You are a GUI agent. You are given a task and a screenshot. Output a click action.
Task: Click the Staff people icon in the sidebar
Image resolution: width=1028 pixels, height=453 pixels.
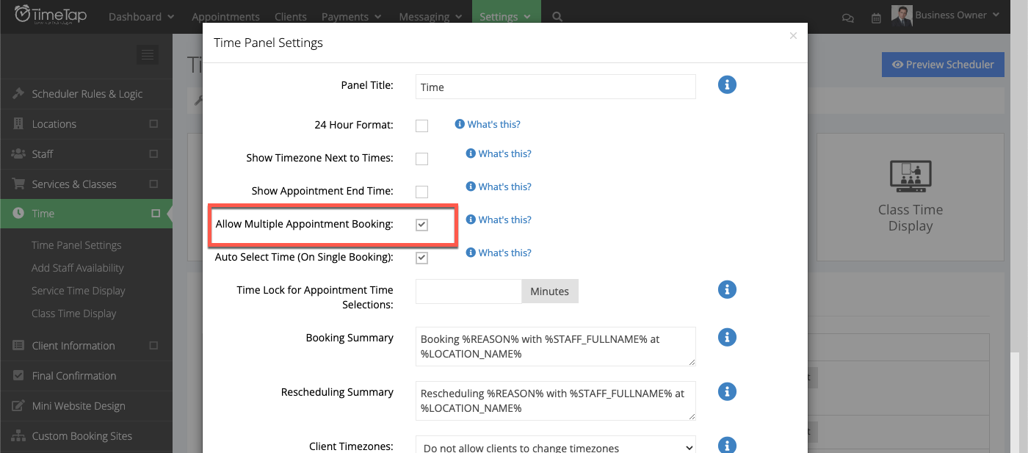pyautogui.click(x=16, y=153)
